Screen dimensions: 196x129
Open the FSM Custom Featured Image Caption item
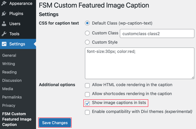coord(17,119)
